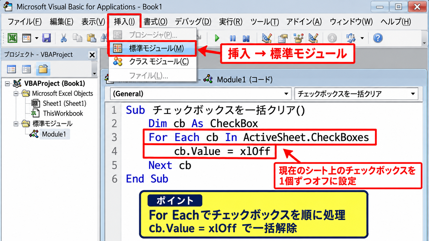Viewport: 429px width, 241px height.
Task: Open the デバッグ(D) menu
Action: pos(193,22)
